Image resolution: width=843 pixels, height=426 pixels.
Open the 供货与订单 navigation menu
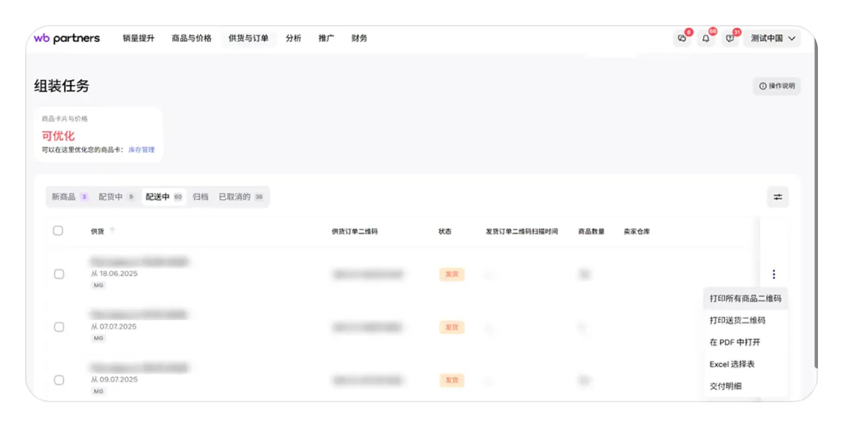click(248, 38)
